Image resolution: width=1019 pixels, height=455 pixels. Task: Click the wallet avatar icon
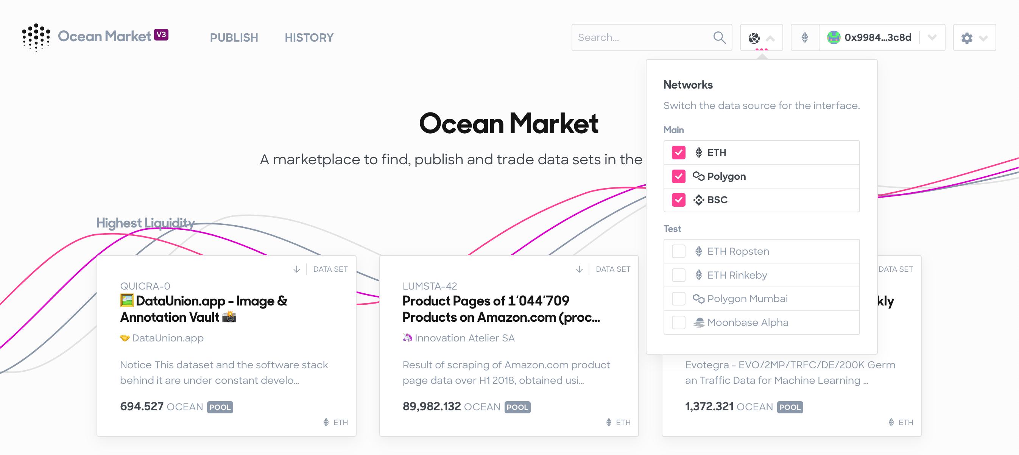tap(834, 37)
